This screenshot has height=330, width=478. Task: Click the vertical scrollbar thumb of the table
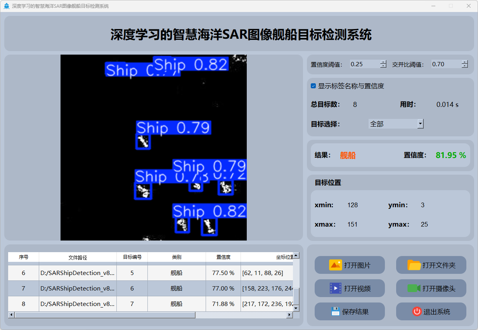click(296, 297)
